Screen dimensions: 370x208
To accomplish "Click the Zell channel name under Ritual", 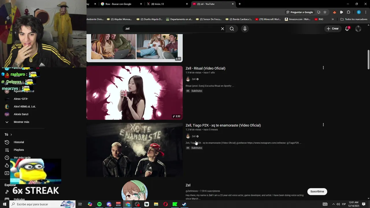I will point(194,79).
